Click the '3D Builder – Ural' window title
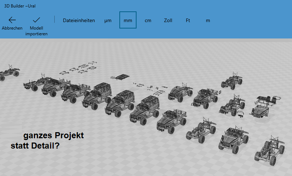Image resolution: width=292 pixels, height=176 pixels. coord(20,6)
